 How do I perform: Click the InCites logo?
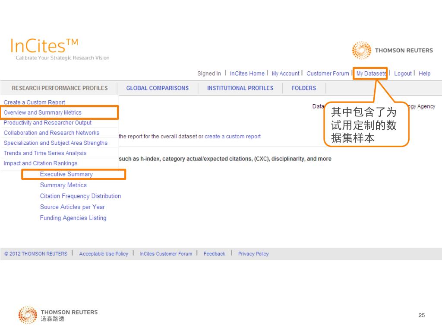point(44,46)
